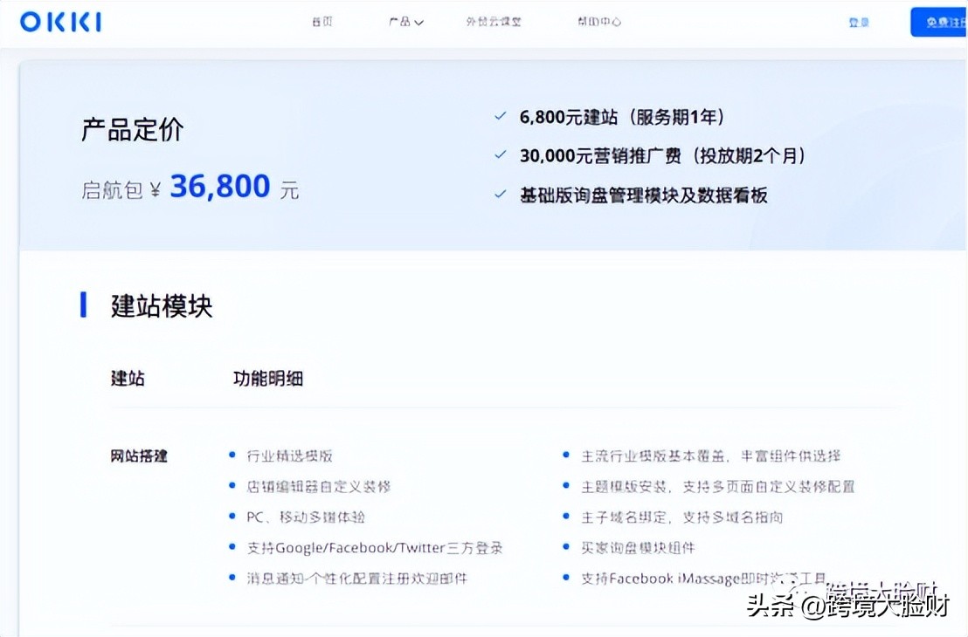Click the 登录 link
968x637 pixels.
pos(858,22)
